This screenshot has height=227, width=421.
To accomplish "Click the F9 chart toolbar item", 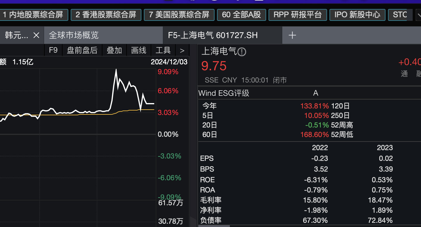I will click(53, 50).
